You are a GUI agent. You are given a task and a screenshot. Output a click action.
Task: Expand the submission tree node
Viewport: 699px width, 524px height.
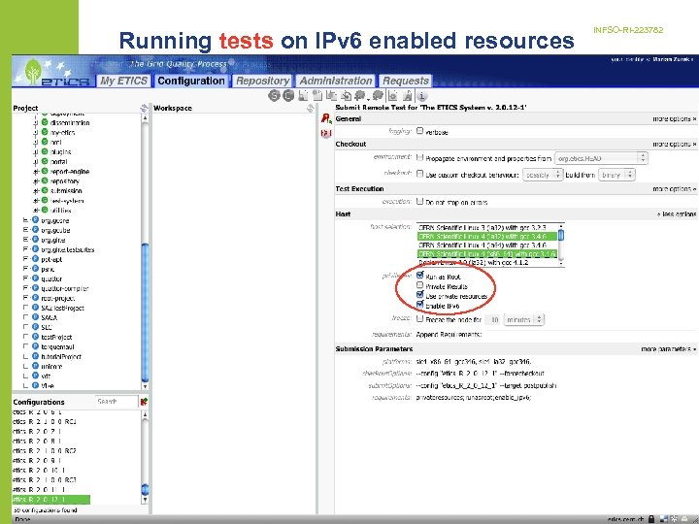pyautogui.click(x=36, y=191)
